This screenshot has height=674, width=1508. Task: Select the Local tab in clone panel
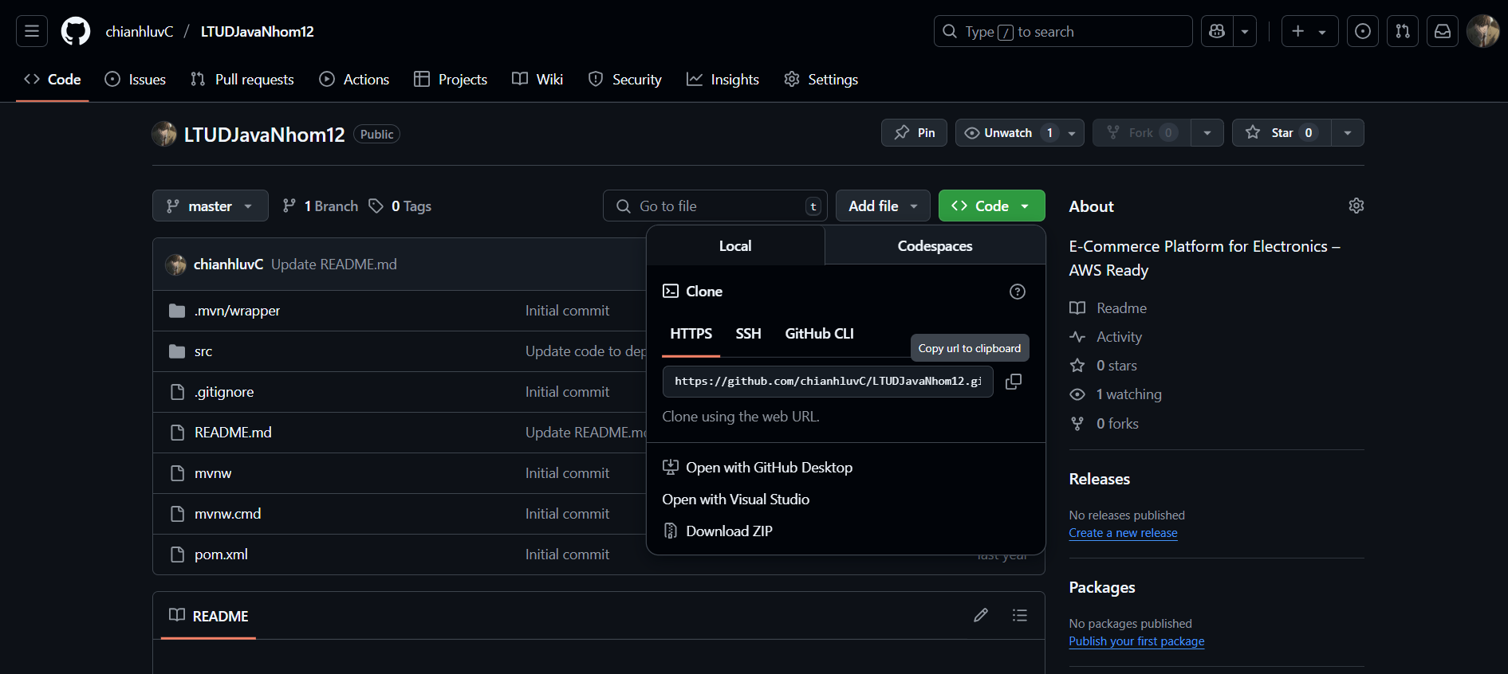coord(735,246)
